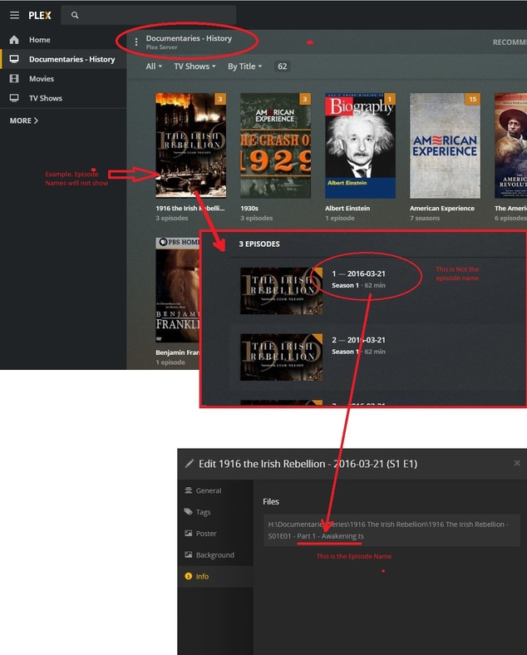Close the Edit 1916 the Irish Rebellion dialog

pyautogui.click(x=517, y=463)
